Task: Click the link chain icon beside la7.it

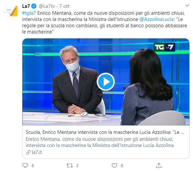Action: pyautogui.click(x=28, y=152)
